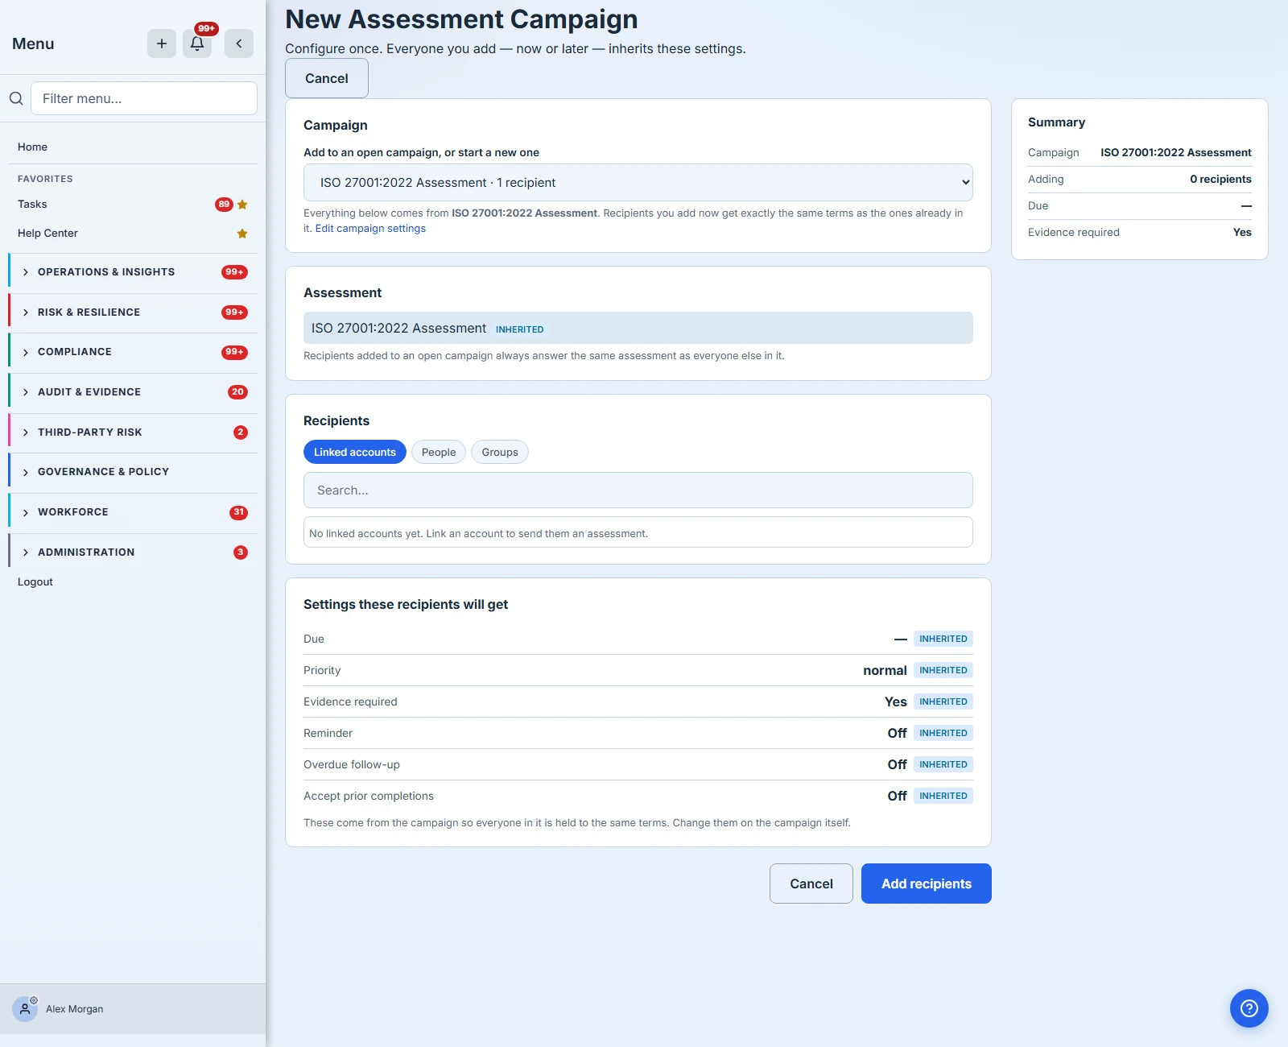Click the 89 badge on Tasks
1288x1047 pixels.
point(225,205)
